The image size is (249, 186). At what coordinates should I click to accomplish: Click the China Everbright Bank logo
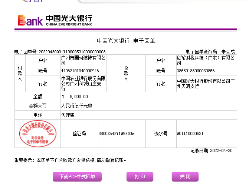[x=55, y=20]
